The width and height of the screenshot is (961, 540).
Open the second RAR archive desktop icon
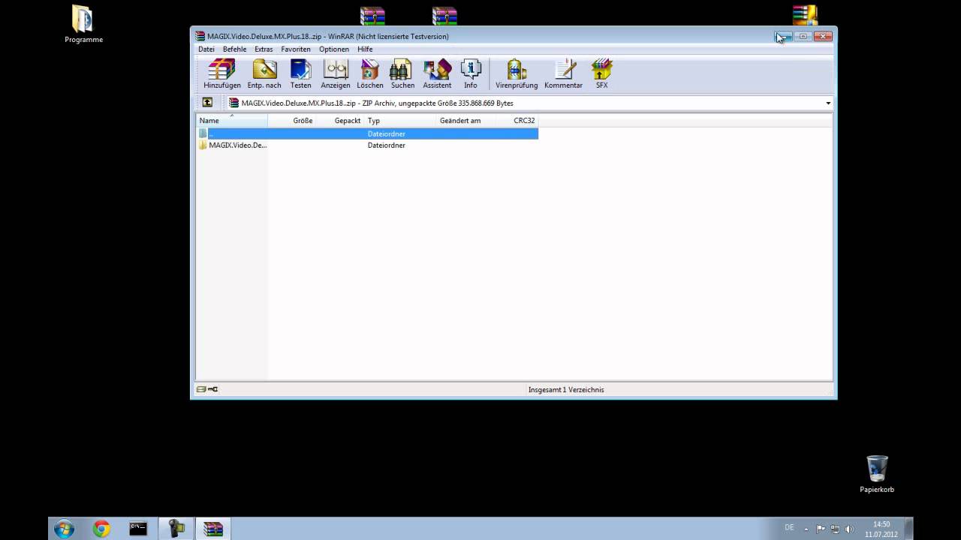pyautogui.click(x=444, y=15)
